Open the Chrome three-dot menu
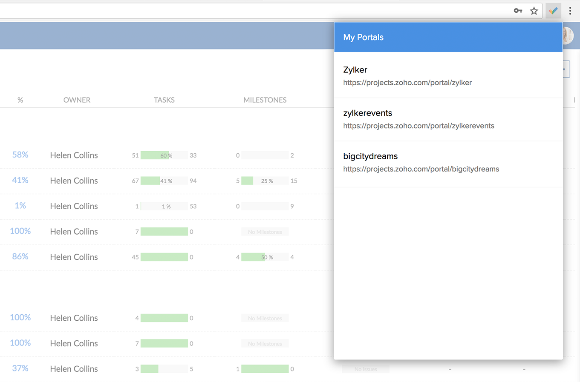Viewport: 580px width, 382px height. [x=570, y=11]
